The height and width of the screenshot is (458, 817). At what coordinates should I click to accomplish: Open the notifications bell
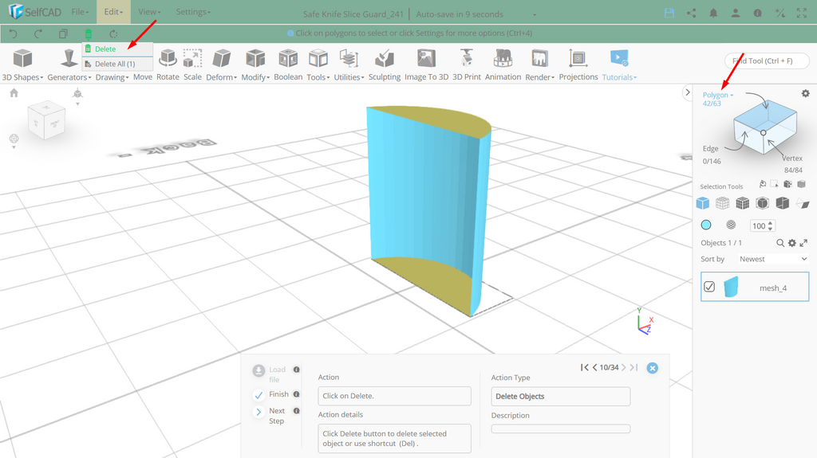[713, 14]
